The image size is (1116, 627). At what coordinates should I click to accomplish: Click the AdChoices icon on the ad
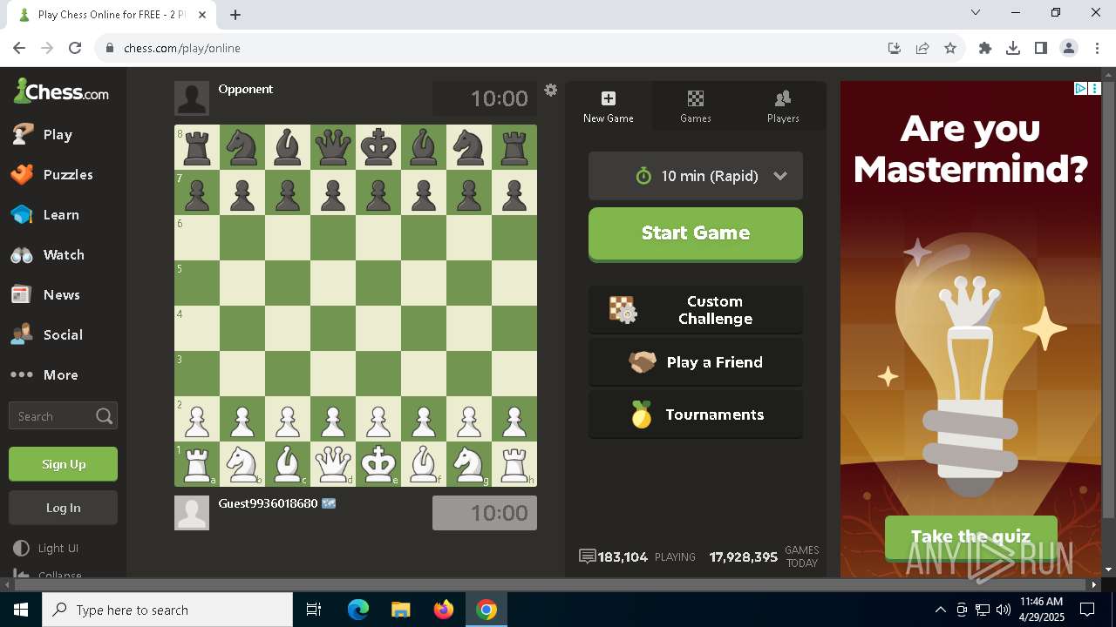tap(1079, 88)
